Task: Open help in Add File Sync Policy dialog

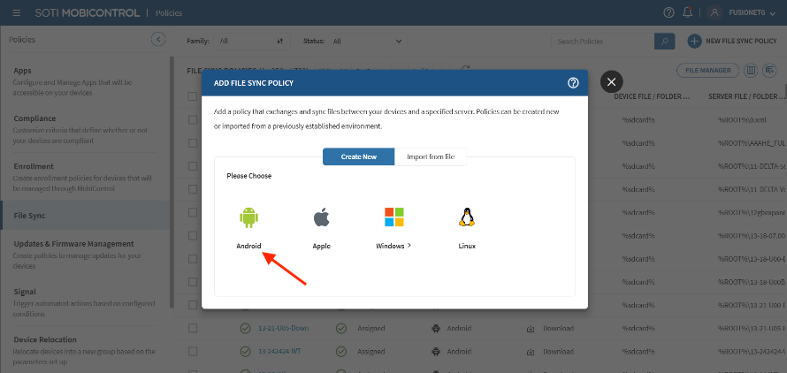Action: point(573,83)
